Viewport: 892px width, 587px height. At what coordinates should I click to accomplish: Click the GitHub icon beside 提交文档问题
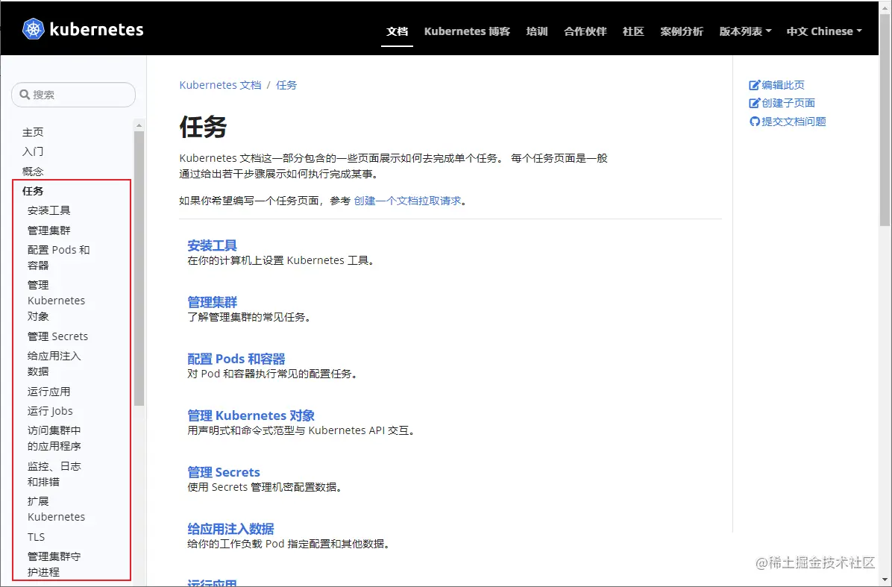[754, 122]
